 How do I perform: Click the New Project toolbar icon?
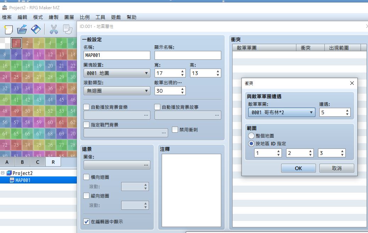coord(8,29)
